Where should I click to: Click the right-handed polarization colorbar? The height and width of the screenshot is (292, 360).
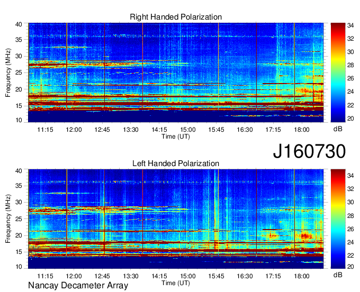(x=338, y=72)
